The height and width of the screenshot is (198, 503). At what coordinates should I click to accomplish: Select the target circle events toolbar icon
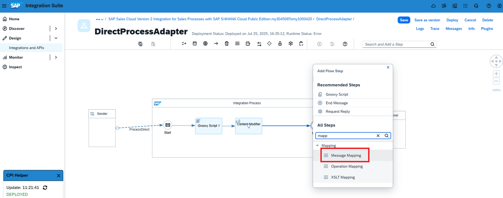(x=205, y=44)
